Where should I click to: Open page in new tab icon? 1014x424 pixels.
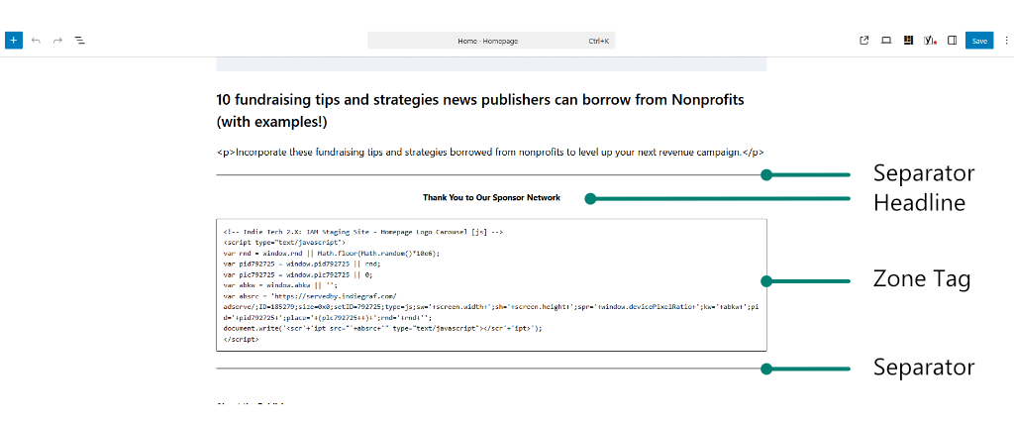[864, 41]
